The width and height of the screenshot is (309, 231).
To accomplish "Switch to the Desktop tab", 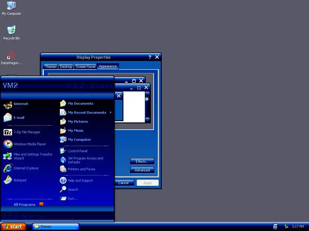I will pyautogui.click(x=66, y=67).
